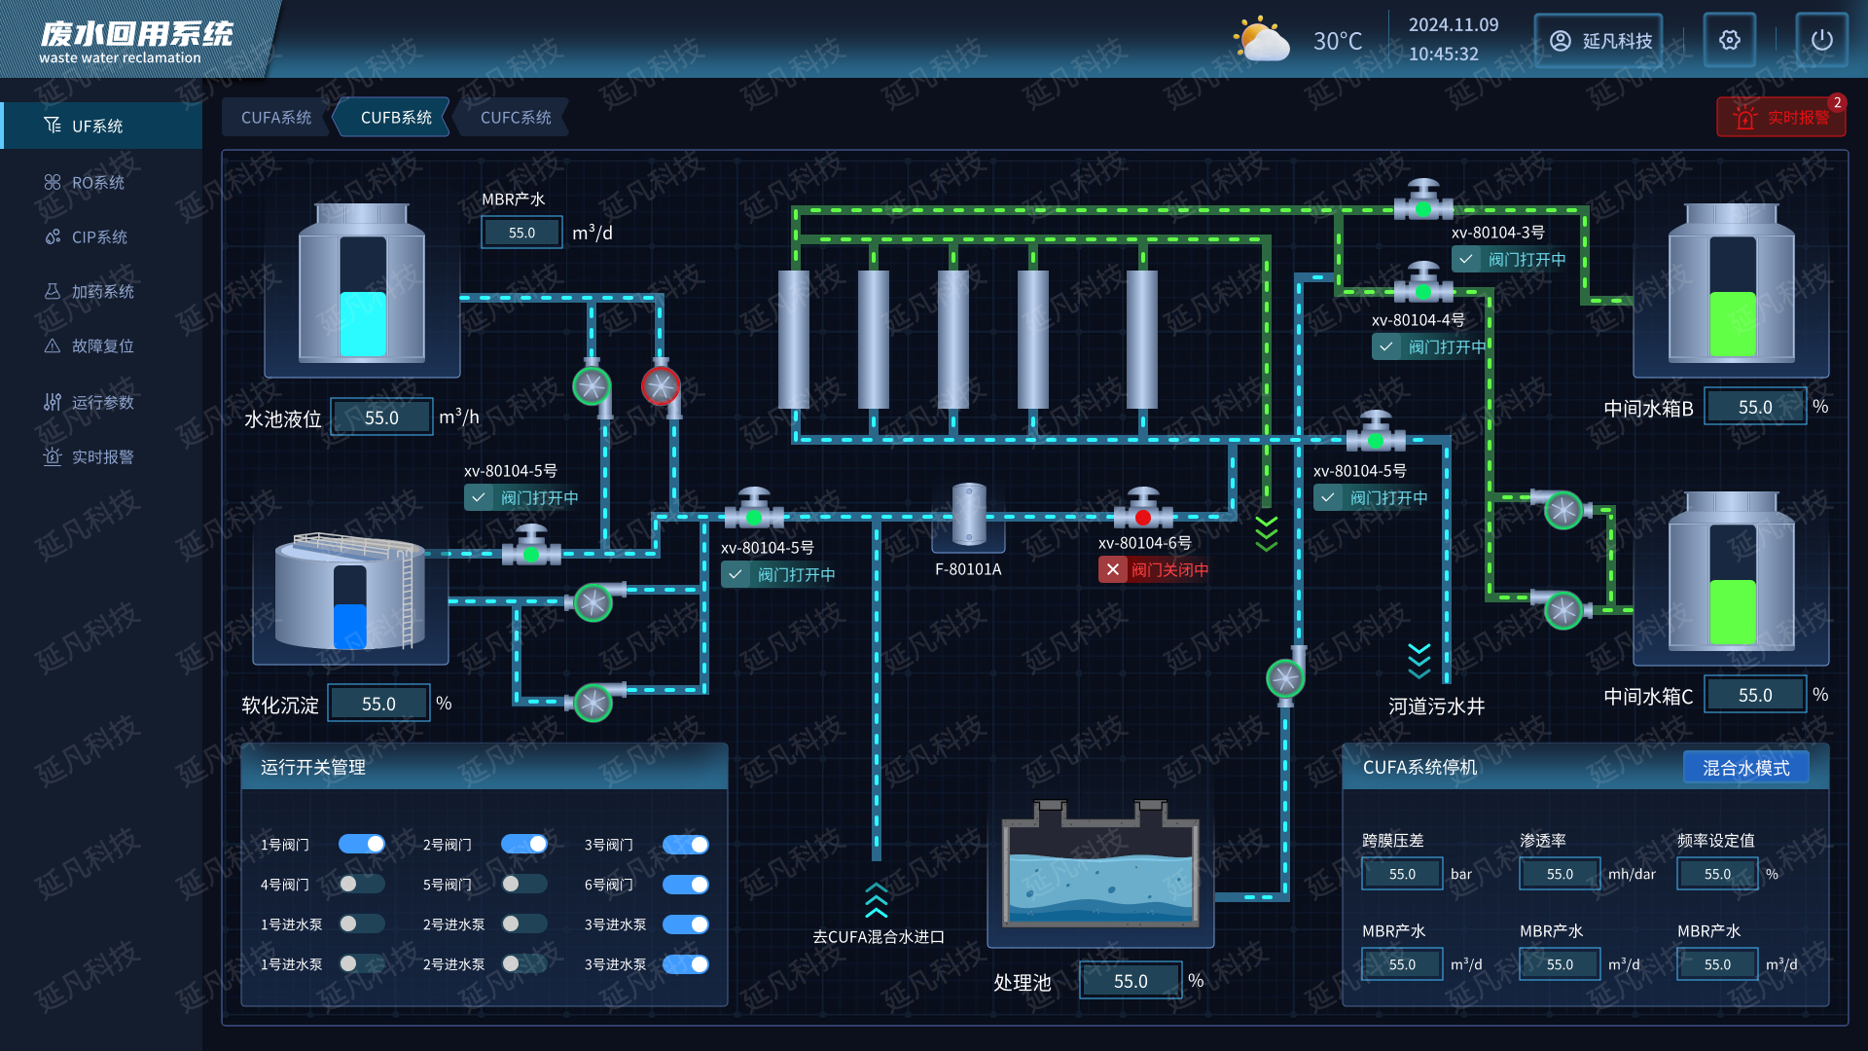Click the pump above the treatment pool pipe
Image resolution: width=1868 pixels, height=1051 pixels.
click(1285, 677)
